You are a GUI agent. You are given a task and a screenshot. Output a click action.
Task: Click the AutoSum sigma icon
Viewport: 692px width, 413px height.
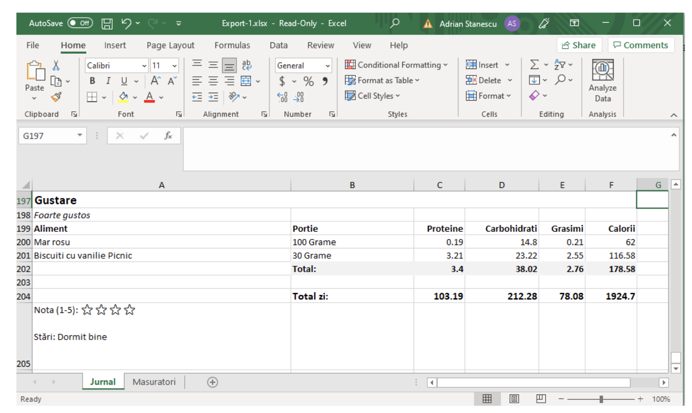[x=534, y=64]
